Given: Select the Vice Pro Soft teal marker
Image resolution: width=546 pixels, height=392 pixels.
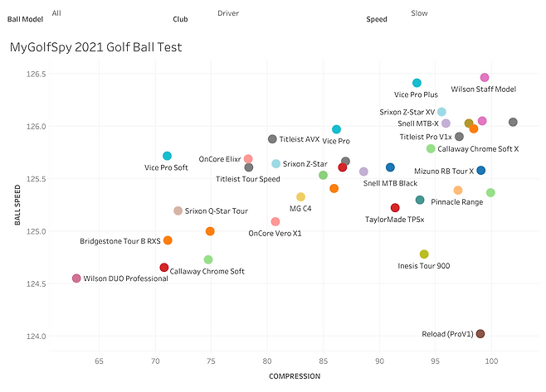Looking at the screenshot, I should pos(167,156).
